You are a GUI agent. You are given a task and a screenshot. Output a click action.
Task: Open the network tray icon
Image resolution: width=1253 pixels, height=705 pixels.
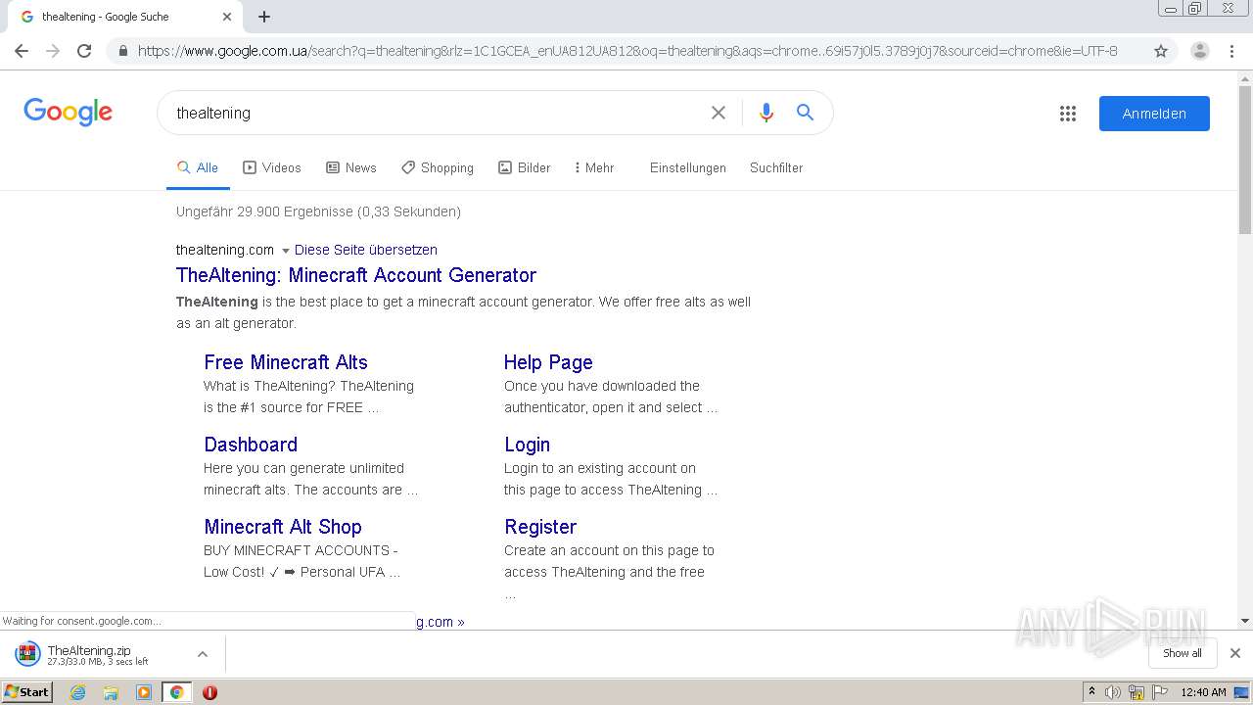coord(1137,692)
